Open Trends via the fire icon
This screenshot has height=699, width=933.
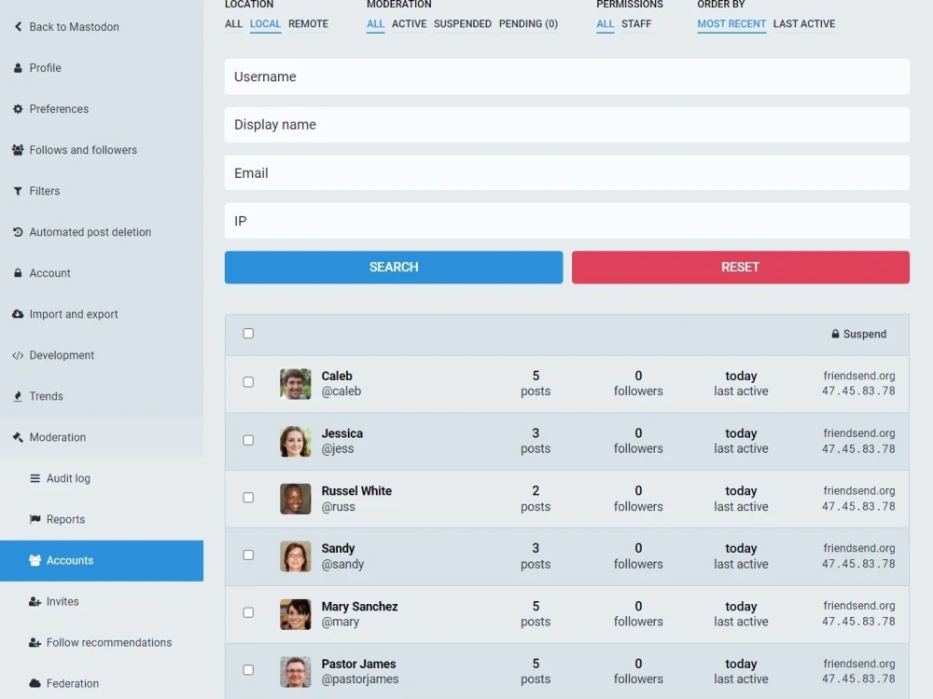17,396
